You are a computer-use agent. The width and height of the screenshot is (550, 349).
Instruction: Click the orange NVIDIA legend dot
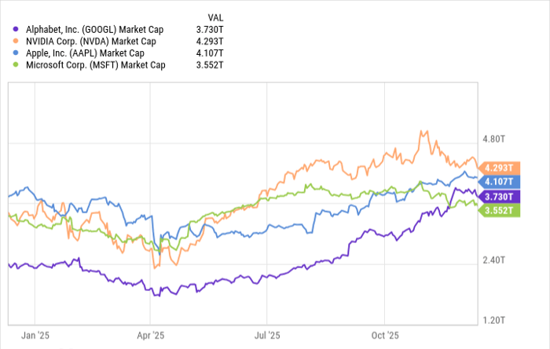(x=16, y=41)
